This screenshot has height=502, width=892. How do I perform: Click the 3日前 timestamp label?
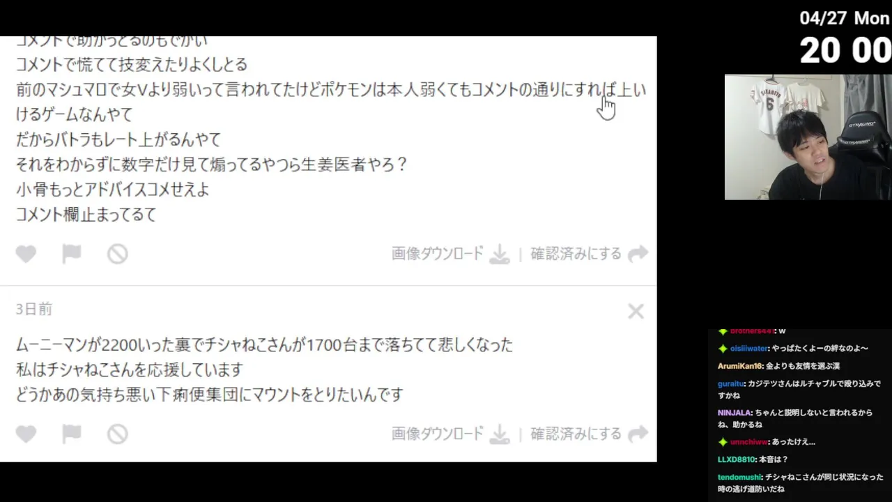34,309
